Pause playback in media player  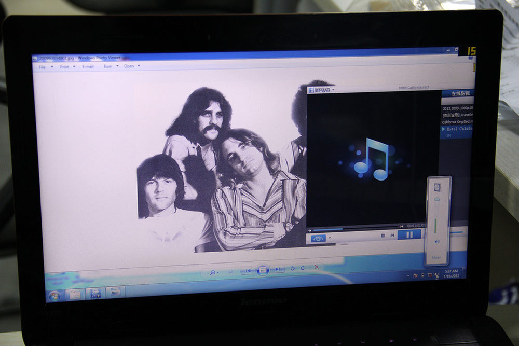tap(409, 234)
